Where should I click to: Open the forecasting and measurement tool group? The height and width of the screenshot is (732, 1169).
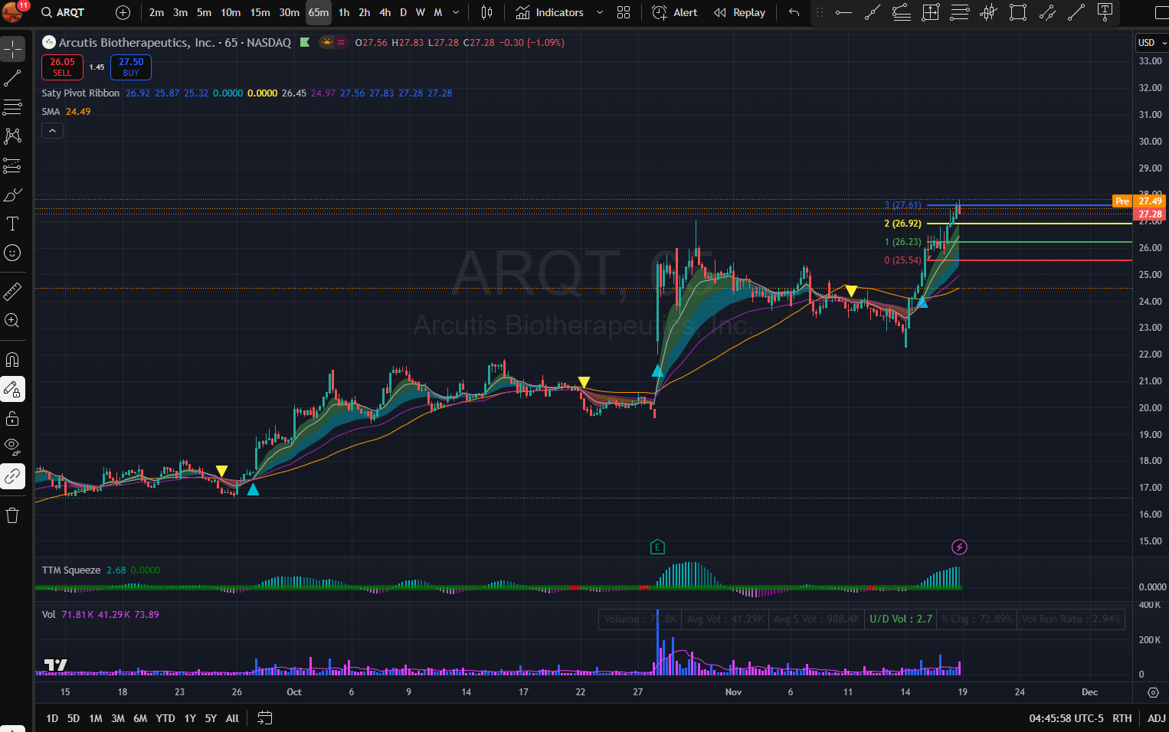pos(13,165)
